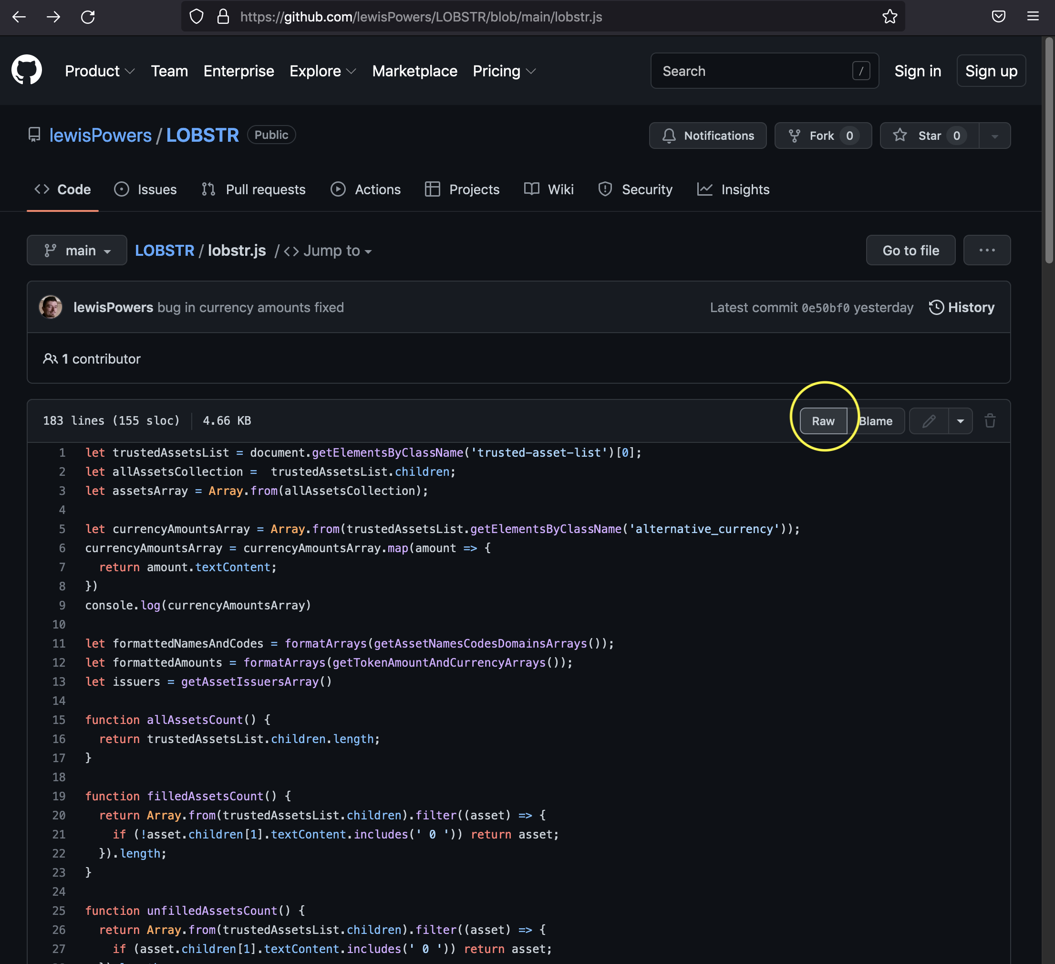Click lewisPowers avatar thumbnail

[x=51, y=307]
